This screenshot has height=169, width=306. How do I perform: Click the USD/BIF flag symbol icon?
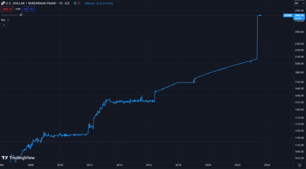[x=3, y=4]
